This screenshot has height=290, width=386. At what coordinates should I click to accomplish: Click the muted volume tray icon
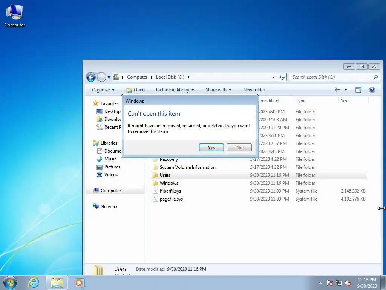click(348, 283)
